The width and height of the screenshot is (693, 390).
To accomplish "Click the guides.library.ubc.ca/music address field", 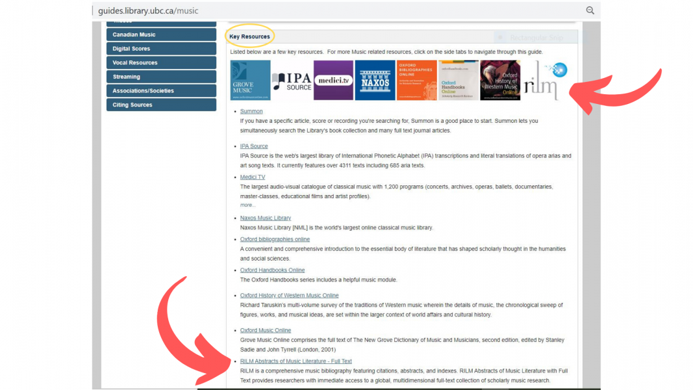I will [148, 10].
